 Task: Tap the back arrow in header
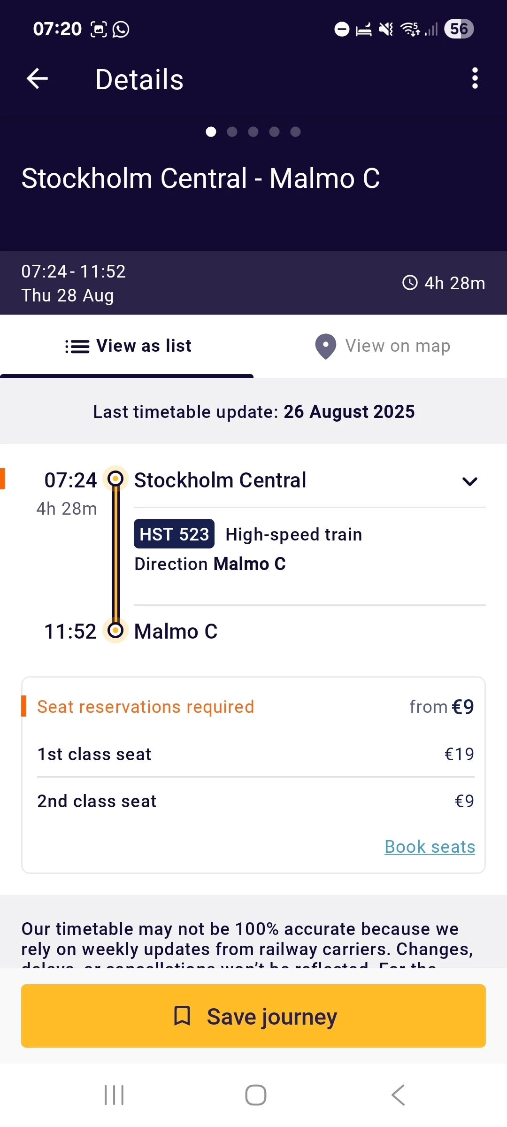[38, 78]
